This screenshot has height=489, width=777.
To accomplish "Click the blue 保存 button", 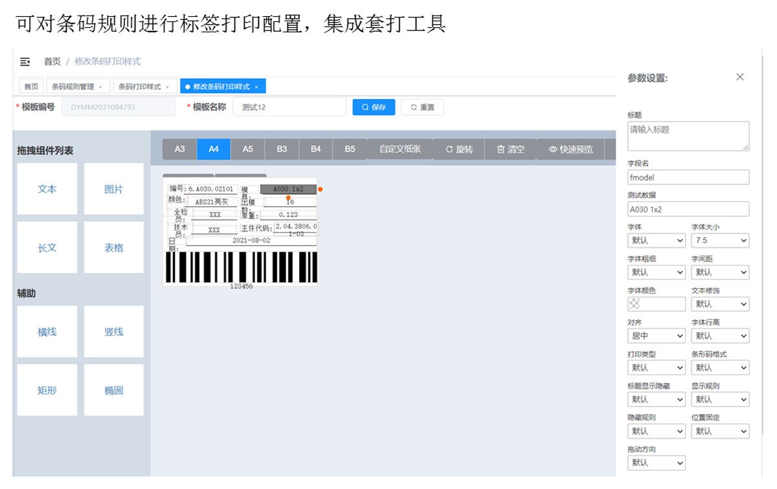I will click(x=374, y=107).
